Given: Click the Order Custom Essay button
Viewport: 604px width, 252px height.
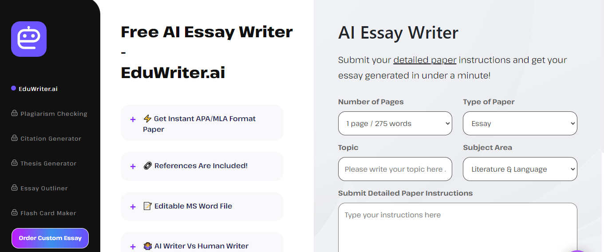Looking at the screenshot, I should pos(50,238).
